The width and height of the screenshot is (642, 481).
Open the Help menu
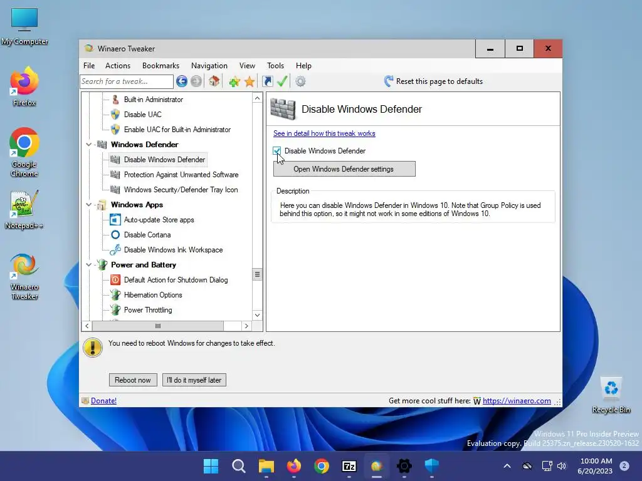(303, 65)
